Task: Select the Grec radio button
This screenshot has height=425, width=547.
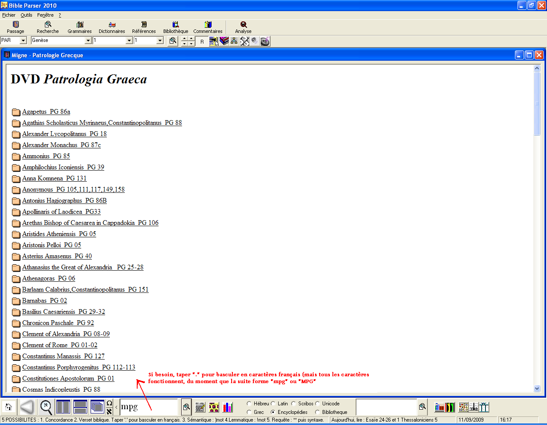Action: pyautogui.click(x=249, y=412)
